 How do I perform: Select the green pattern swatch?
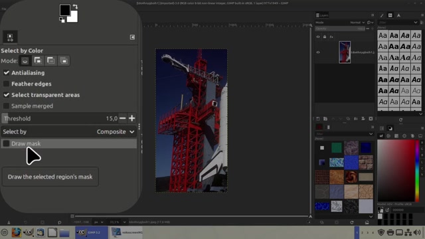click(337, 148)
